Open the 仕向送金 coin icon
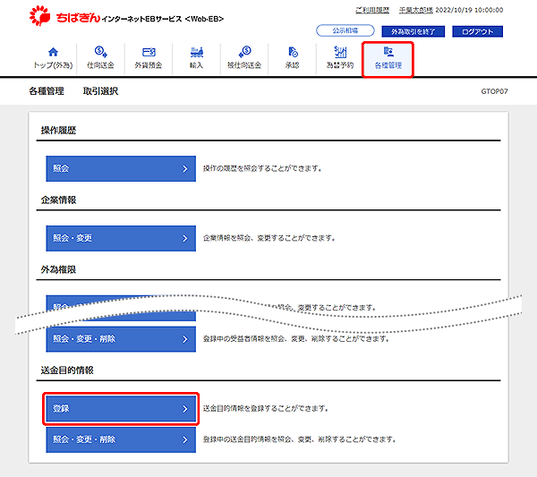 tap(100, 52)
